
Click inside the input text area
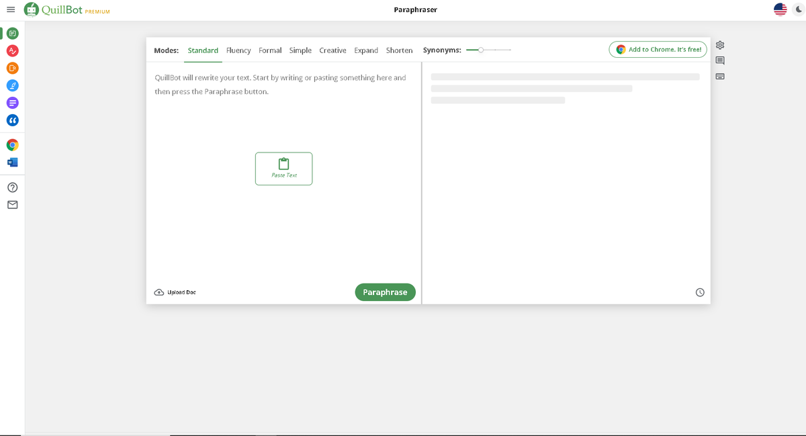point(283,171)
